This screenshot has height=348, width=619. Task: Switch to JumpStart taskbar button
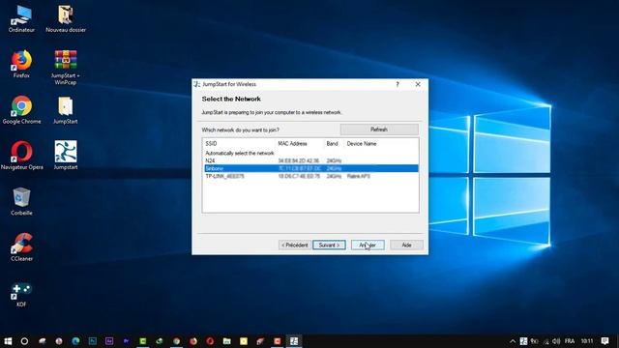(x=294, y=341)
